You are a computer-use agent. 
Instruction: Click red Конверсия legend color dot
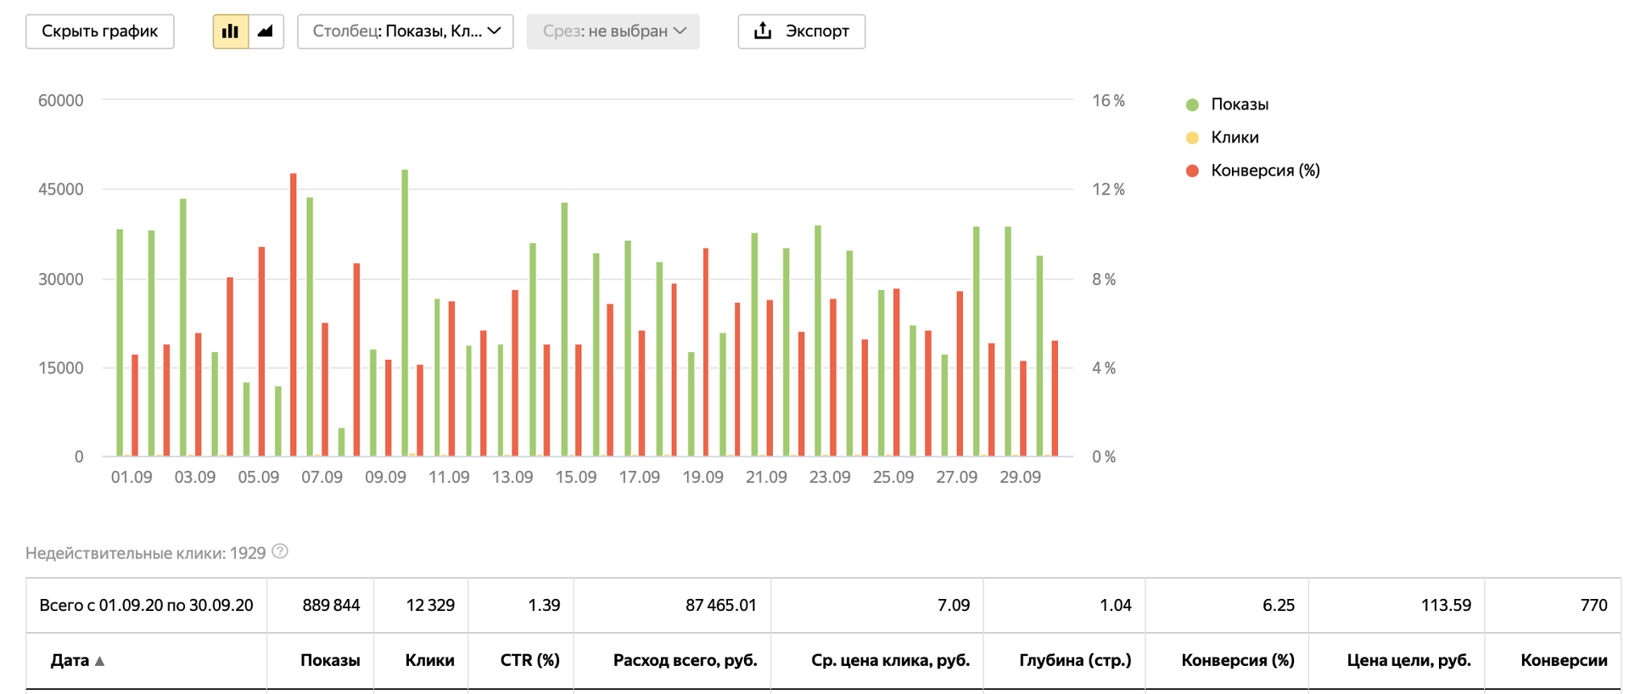tap(1192, 171)
